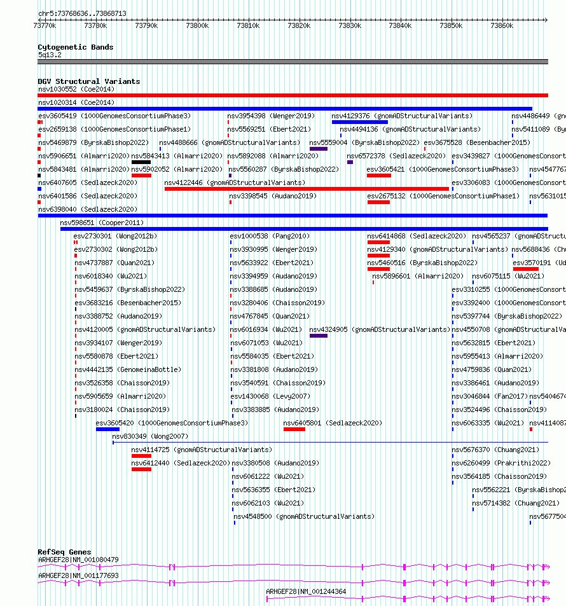Click the DGV Structural Variants track title
This screenshot has height=606, width=566.
(x=89, y=81)
